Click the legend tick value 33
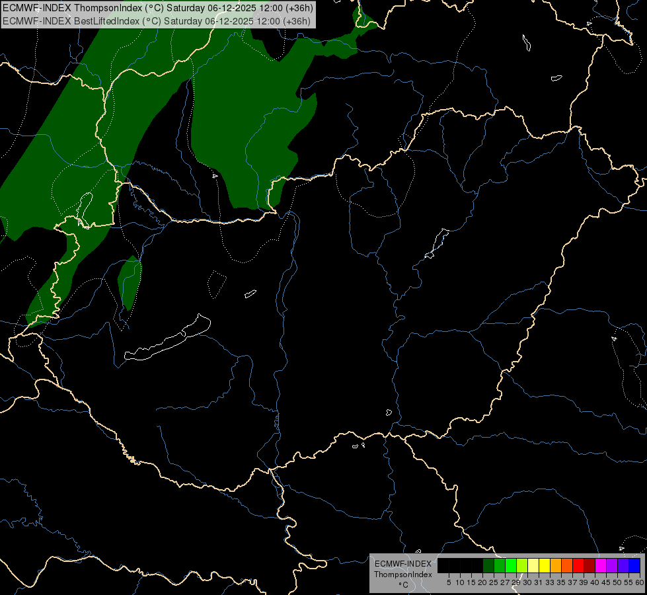This screenshot has width=647, height=595. click(550, 582)
